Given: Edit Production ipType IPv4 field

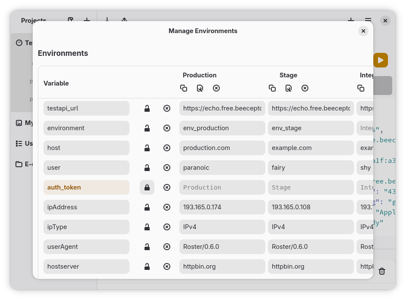Looking at the screenshot, I should (222, 227).
